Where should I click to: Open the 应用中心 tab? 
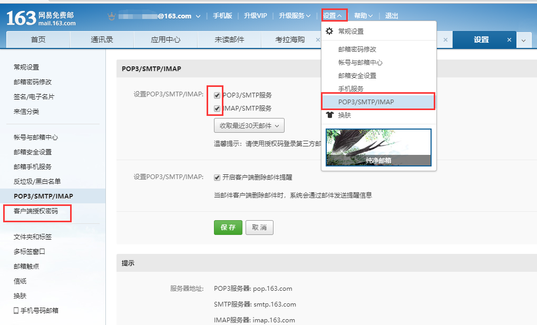coord(166,40)
